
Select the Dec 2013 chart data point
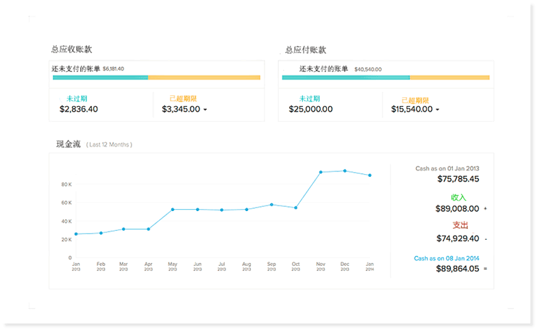pos(345,171)
